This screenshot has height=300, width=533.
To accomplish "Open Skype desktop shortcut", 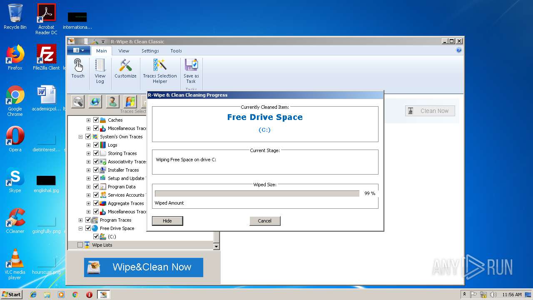I will [15, 180].
